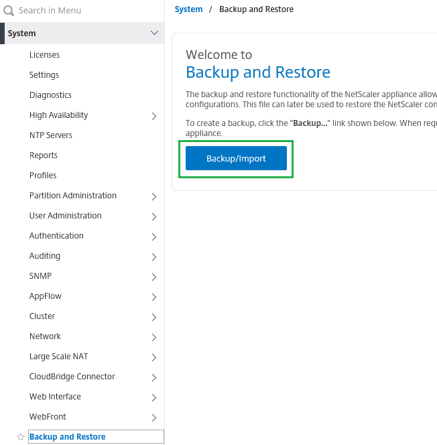Expand the Authentication submenu arrow
The image size is (437, 445).
[154, 237]
